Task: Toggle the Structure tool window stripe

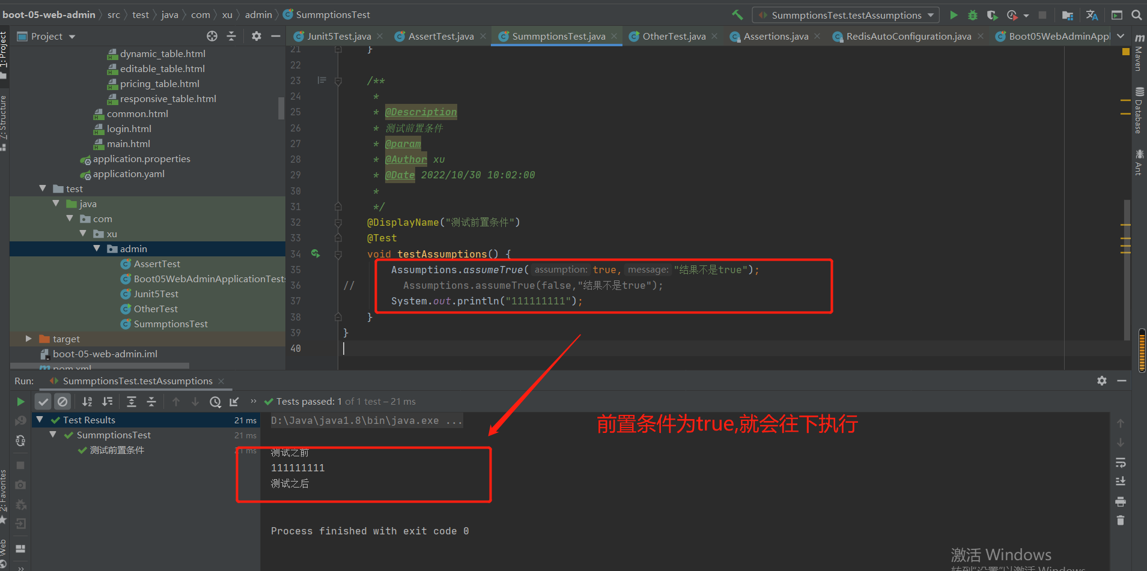Action: pyautogui.click(x=4, y=122)
